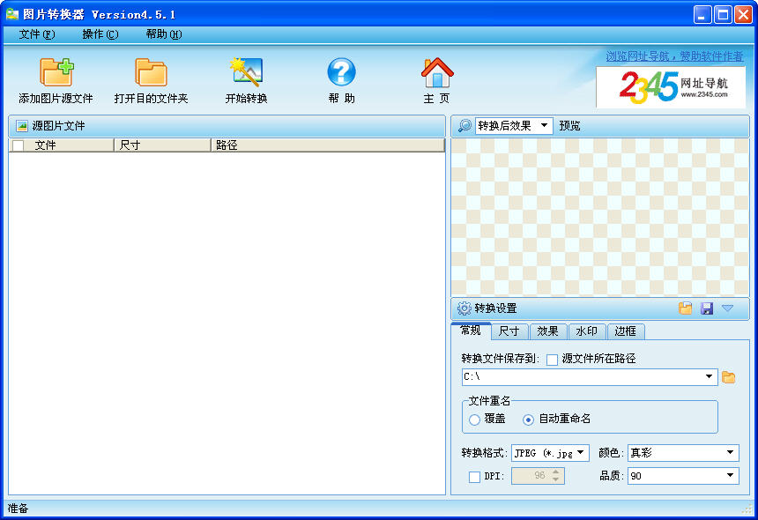Select the 自动重命名 radio button

click(528, 420)
